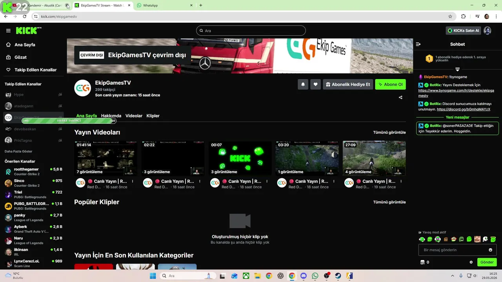
Task: Click the Abone Ol button
Action: (x=390, y=84)
